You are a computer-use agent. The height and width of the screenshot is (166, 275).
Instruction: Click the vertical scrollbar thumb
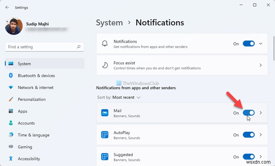[x=274, y=48]
